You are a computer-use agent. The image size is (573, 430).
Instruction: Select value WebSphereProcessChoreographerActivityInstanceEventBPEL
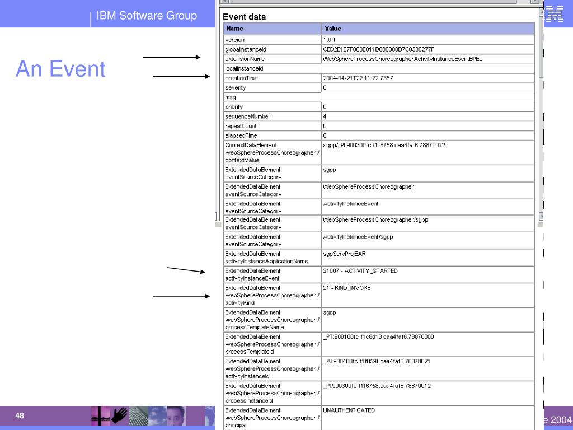(402, 59)
